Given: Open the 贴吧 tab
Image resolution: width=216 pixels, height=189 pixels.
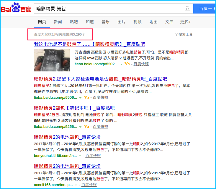Looking at the screenshot, I should point(74,22).
